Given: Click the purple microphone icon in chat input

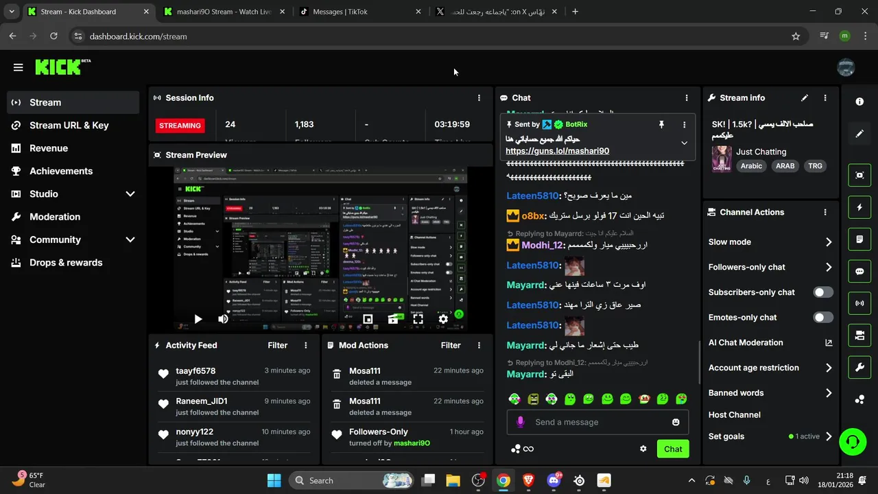Looking at the screenshot, I should click(521, 422).
